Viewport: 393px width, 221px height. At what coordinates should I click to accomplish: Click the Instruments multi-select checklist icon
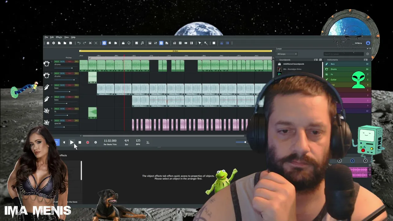click(x=365, y=60)
